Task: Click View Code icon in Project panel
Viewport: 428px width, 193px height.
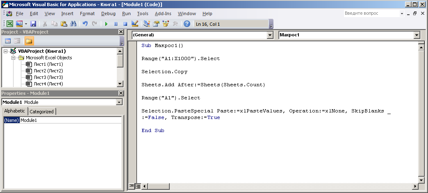Action: coord(8,41)
